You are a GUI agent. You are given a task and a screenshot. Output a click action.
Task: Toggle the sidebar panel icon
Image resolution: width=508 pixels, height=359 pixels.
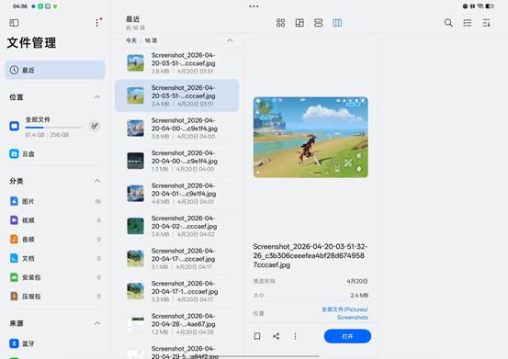15,23
